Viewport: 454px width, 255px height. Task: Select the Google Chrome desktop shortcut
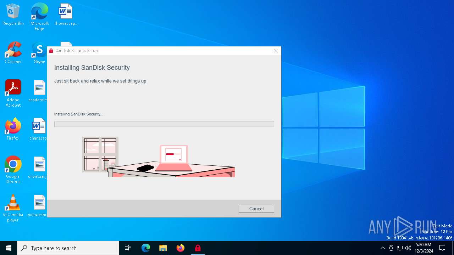click(x=13, y=170)
